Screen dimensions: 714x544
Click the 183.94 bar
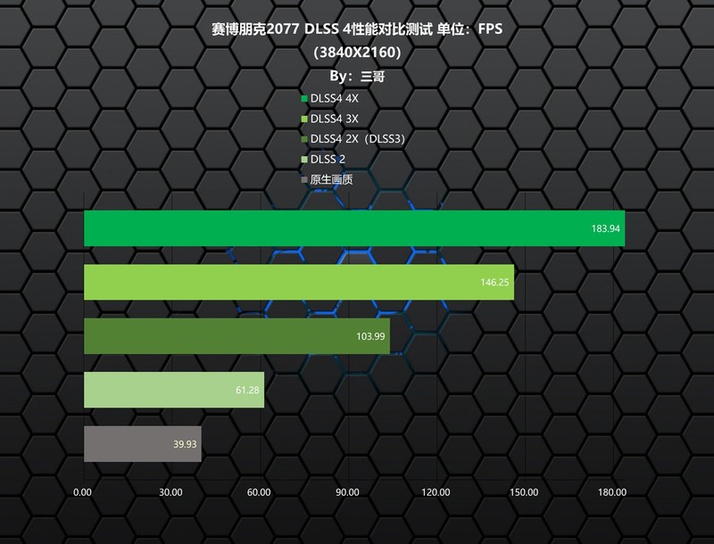pyautogui.click(x=354, y=228)
